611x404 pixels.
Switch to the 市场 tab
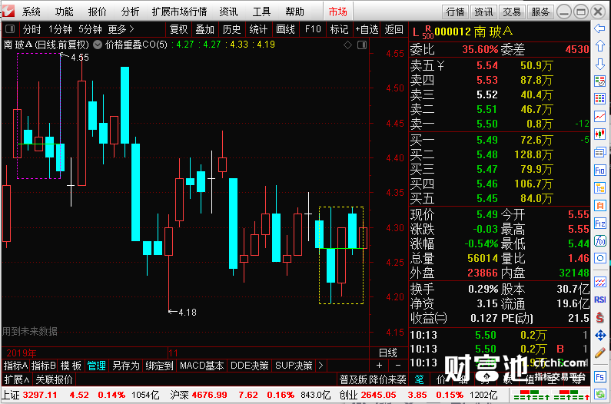pos(338,12)
